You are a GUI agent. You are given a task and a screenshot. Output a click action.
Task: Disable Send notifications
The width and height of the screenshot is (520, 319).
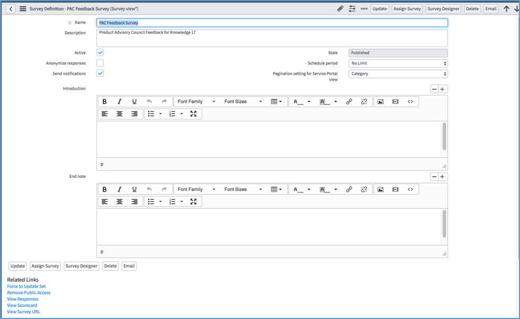(x=100, y=73)
